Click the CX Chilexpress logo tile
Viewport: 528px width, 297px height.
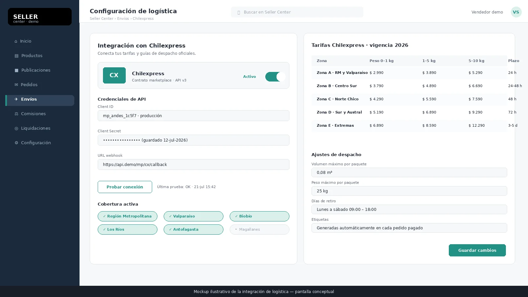coord(114,75)
